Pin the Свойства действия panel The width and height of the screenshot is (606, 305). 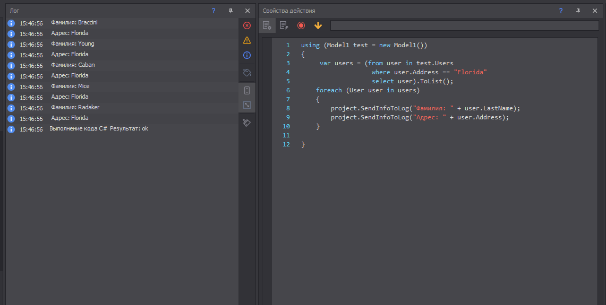[x=578, y=11]
